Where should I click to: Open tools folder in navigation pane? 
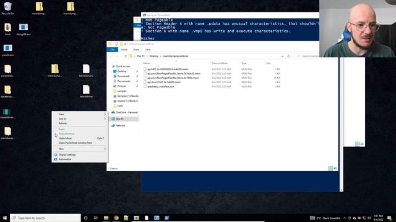click(120, 106)
